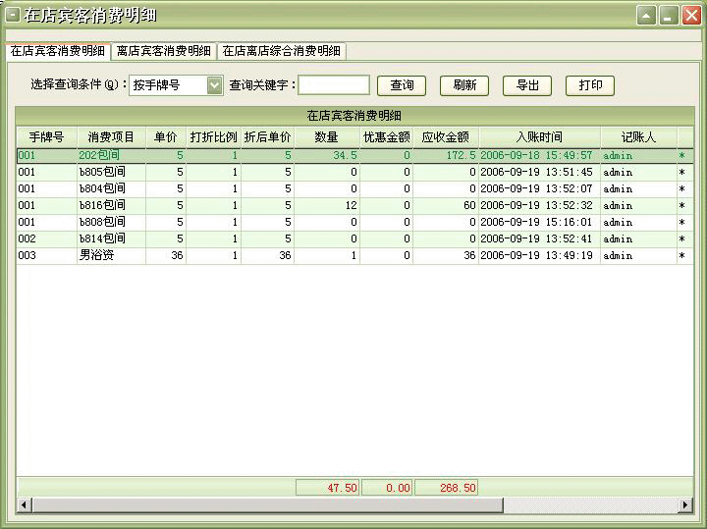Click the 查询 search button
Image resolution: width=707 pixels, height=529 pixels.
402,85
